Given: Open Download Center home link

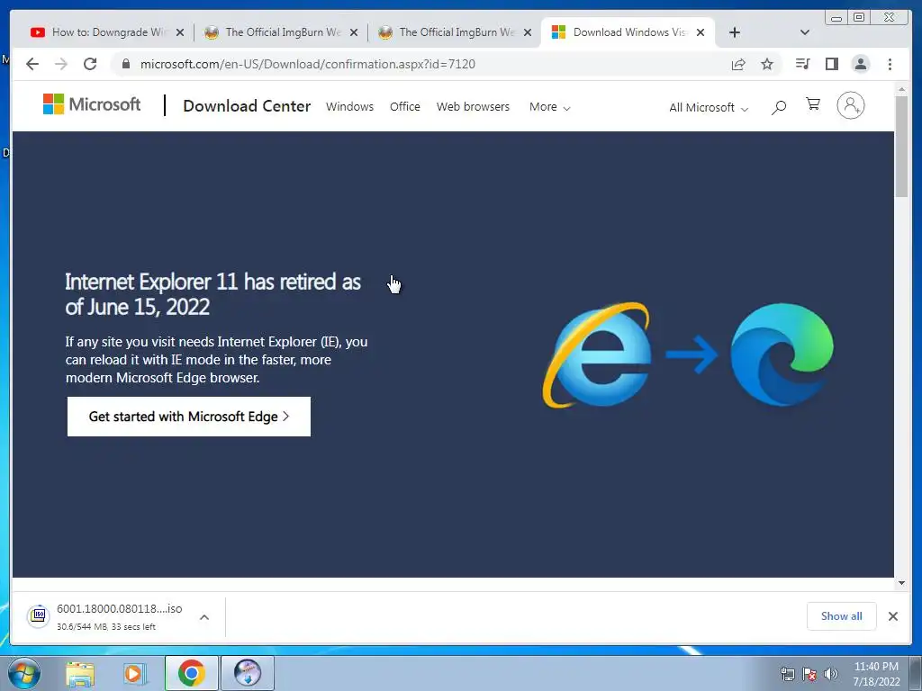Looking at the screenshot, I should point(247,106).
